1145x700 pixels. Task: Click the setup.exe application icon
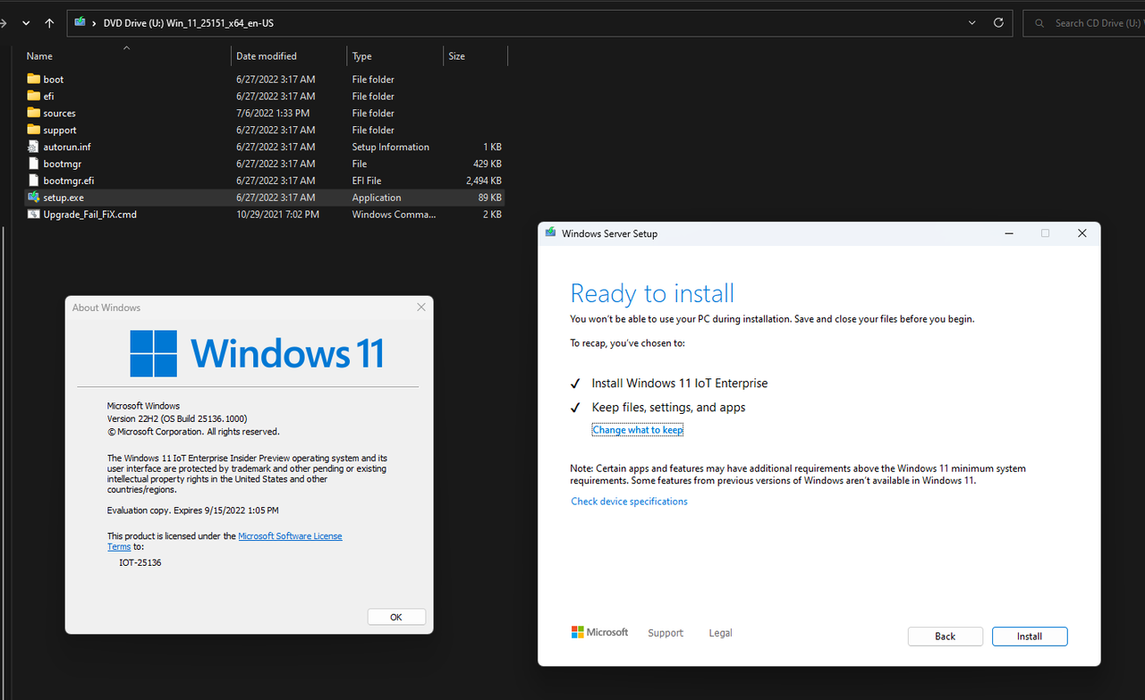click(34, 198)
